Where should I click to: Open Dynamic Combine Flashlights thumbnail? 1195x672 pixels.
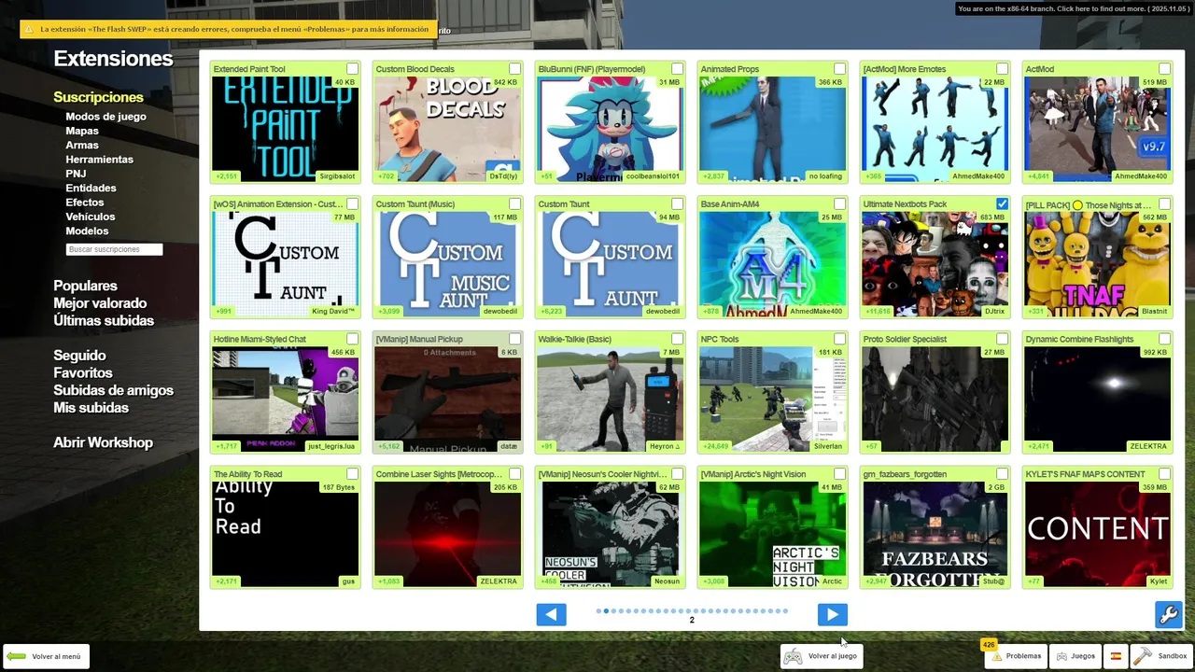pos(1097,399)
